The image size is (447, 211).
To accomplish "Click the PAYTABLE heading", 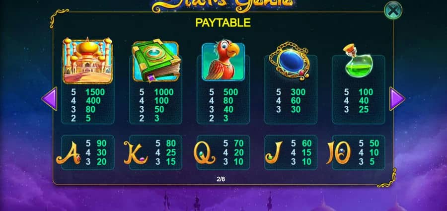I will coord(223,22).
